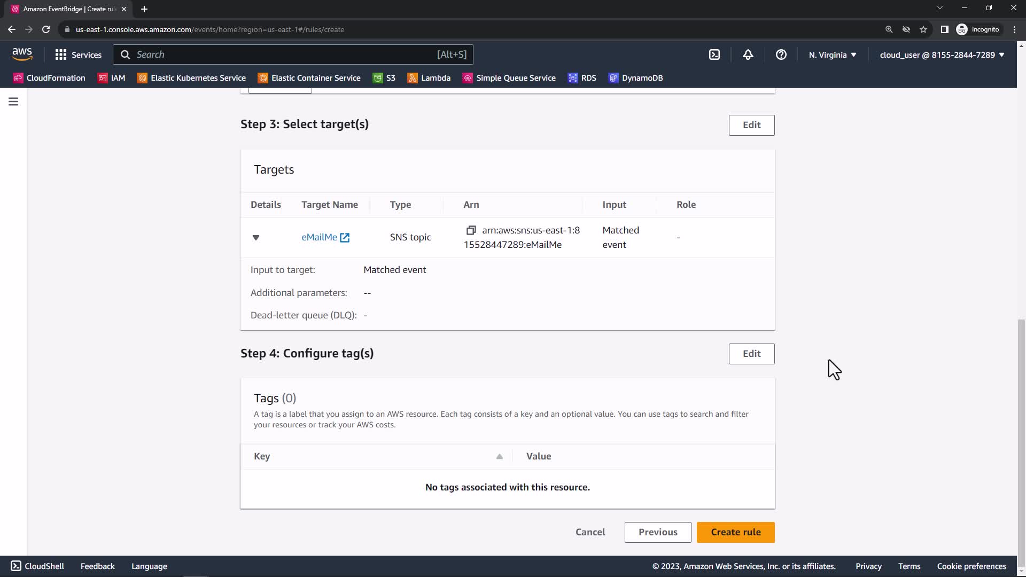Go back with the Previous button
This screenshot has width=1026, height=577.
coord(657,532)
